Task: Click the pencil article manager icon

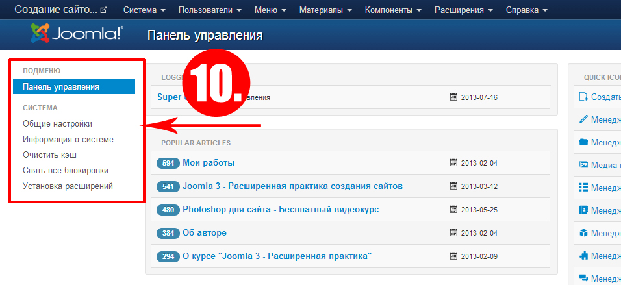Action: point(583,119)
